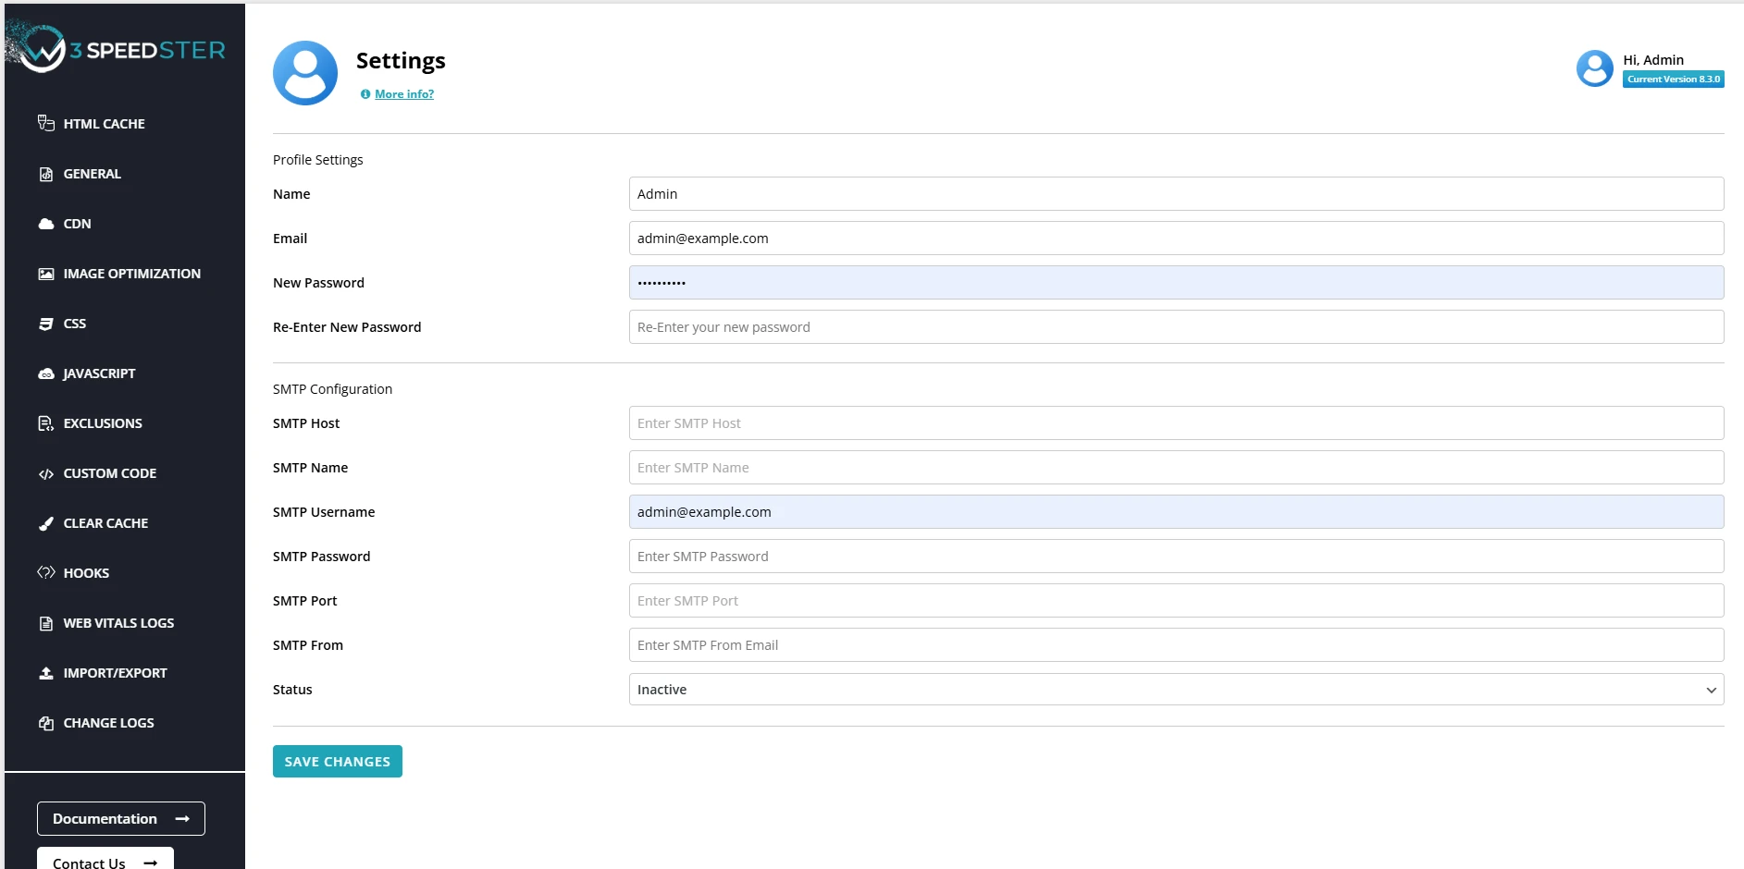Viewport: 1744px width, 869px height.
Task: Open the Documentation button
Action: [x=120, y=819]
